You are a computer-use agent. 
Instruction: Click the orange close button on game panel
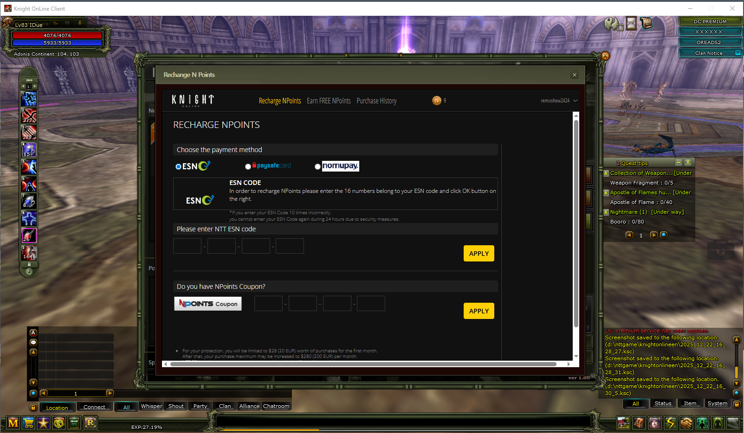[x=605, y=56]
